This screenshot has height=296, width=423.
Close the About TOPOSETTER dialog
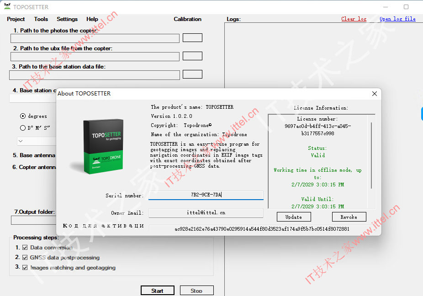coord(375,94)
